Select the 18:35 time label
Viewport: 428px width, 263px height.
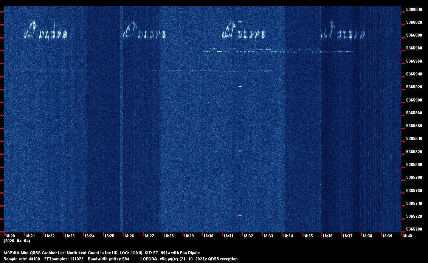pos(308,236)
